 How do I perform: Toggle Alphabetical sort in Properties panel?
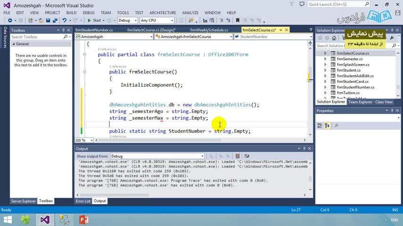point(327,125)
